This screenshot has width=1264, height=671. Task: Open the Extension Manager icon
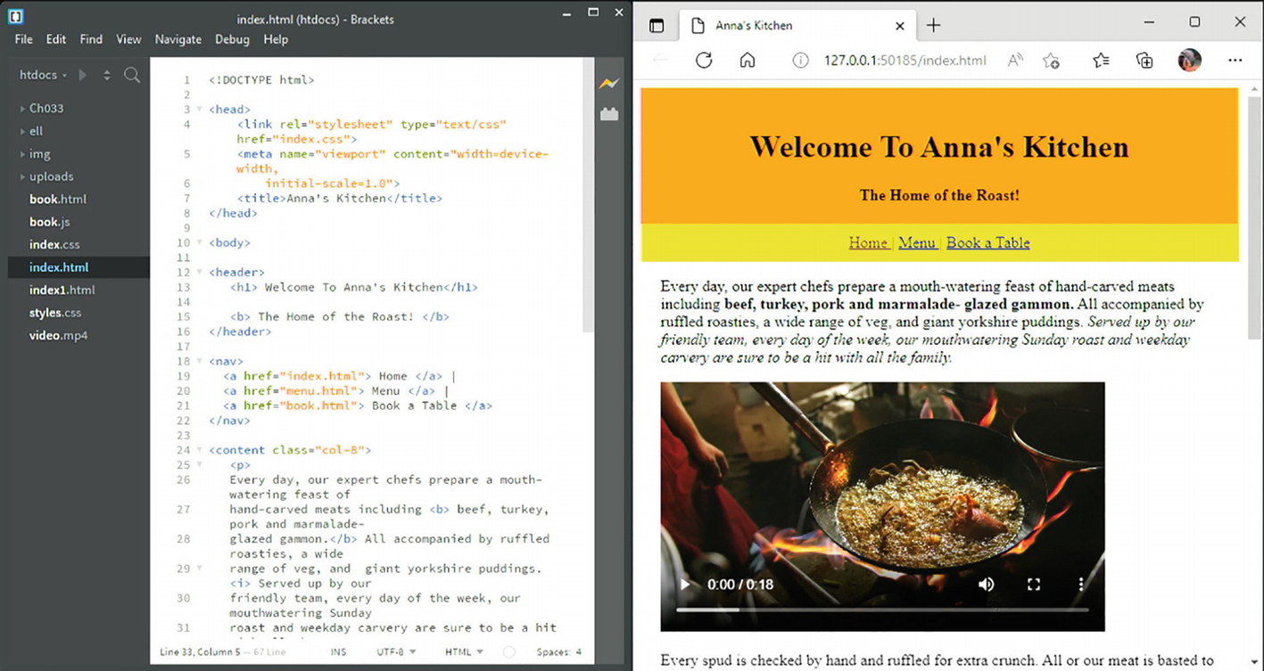click(x=609, y=114)
